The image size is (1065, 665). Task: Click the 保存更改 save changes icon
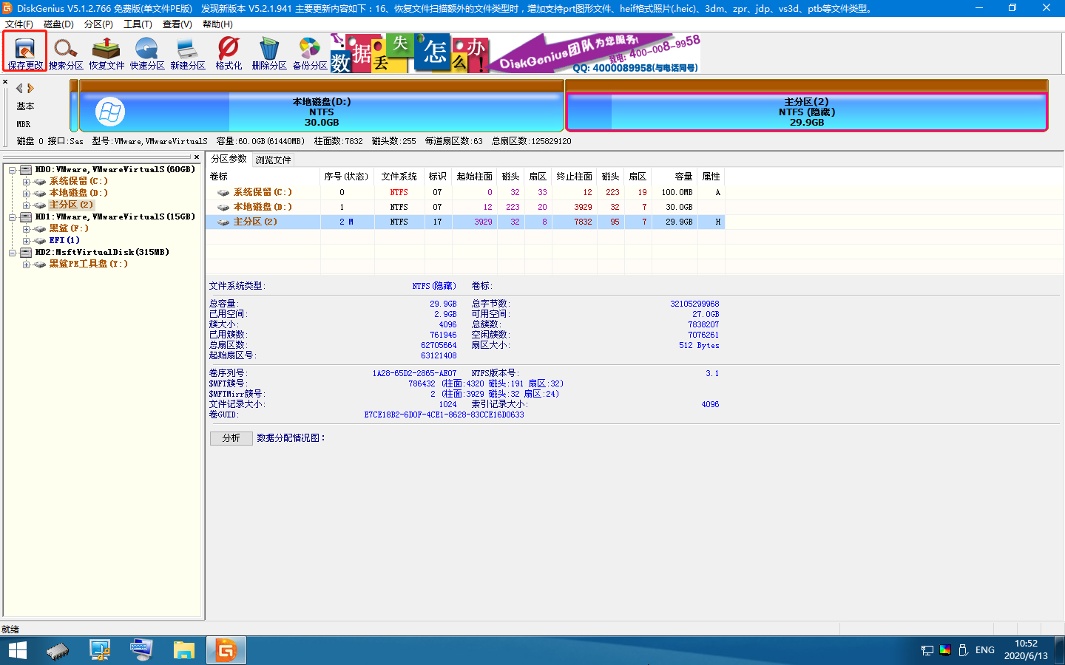25,52
